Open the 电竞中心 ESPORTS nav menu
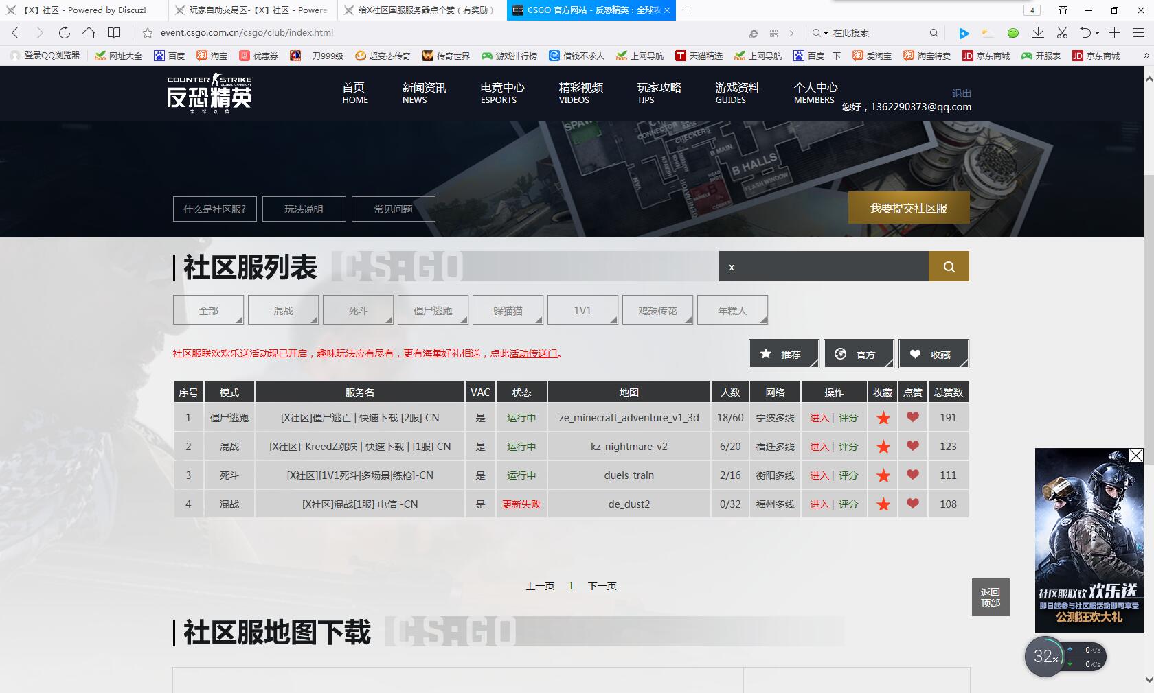 [x=501, y=93]
